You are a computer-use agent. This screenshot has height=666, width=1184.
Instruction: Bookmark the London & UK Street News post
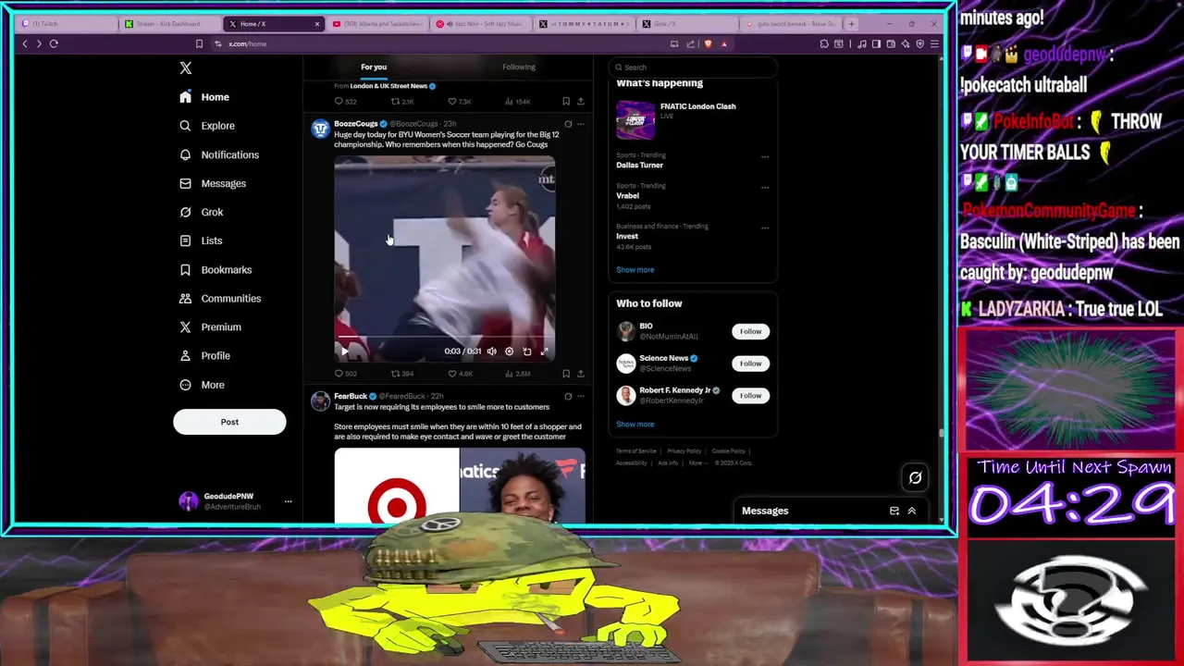[566, 101]
